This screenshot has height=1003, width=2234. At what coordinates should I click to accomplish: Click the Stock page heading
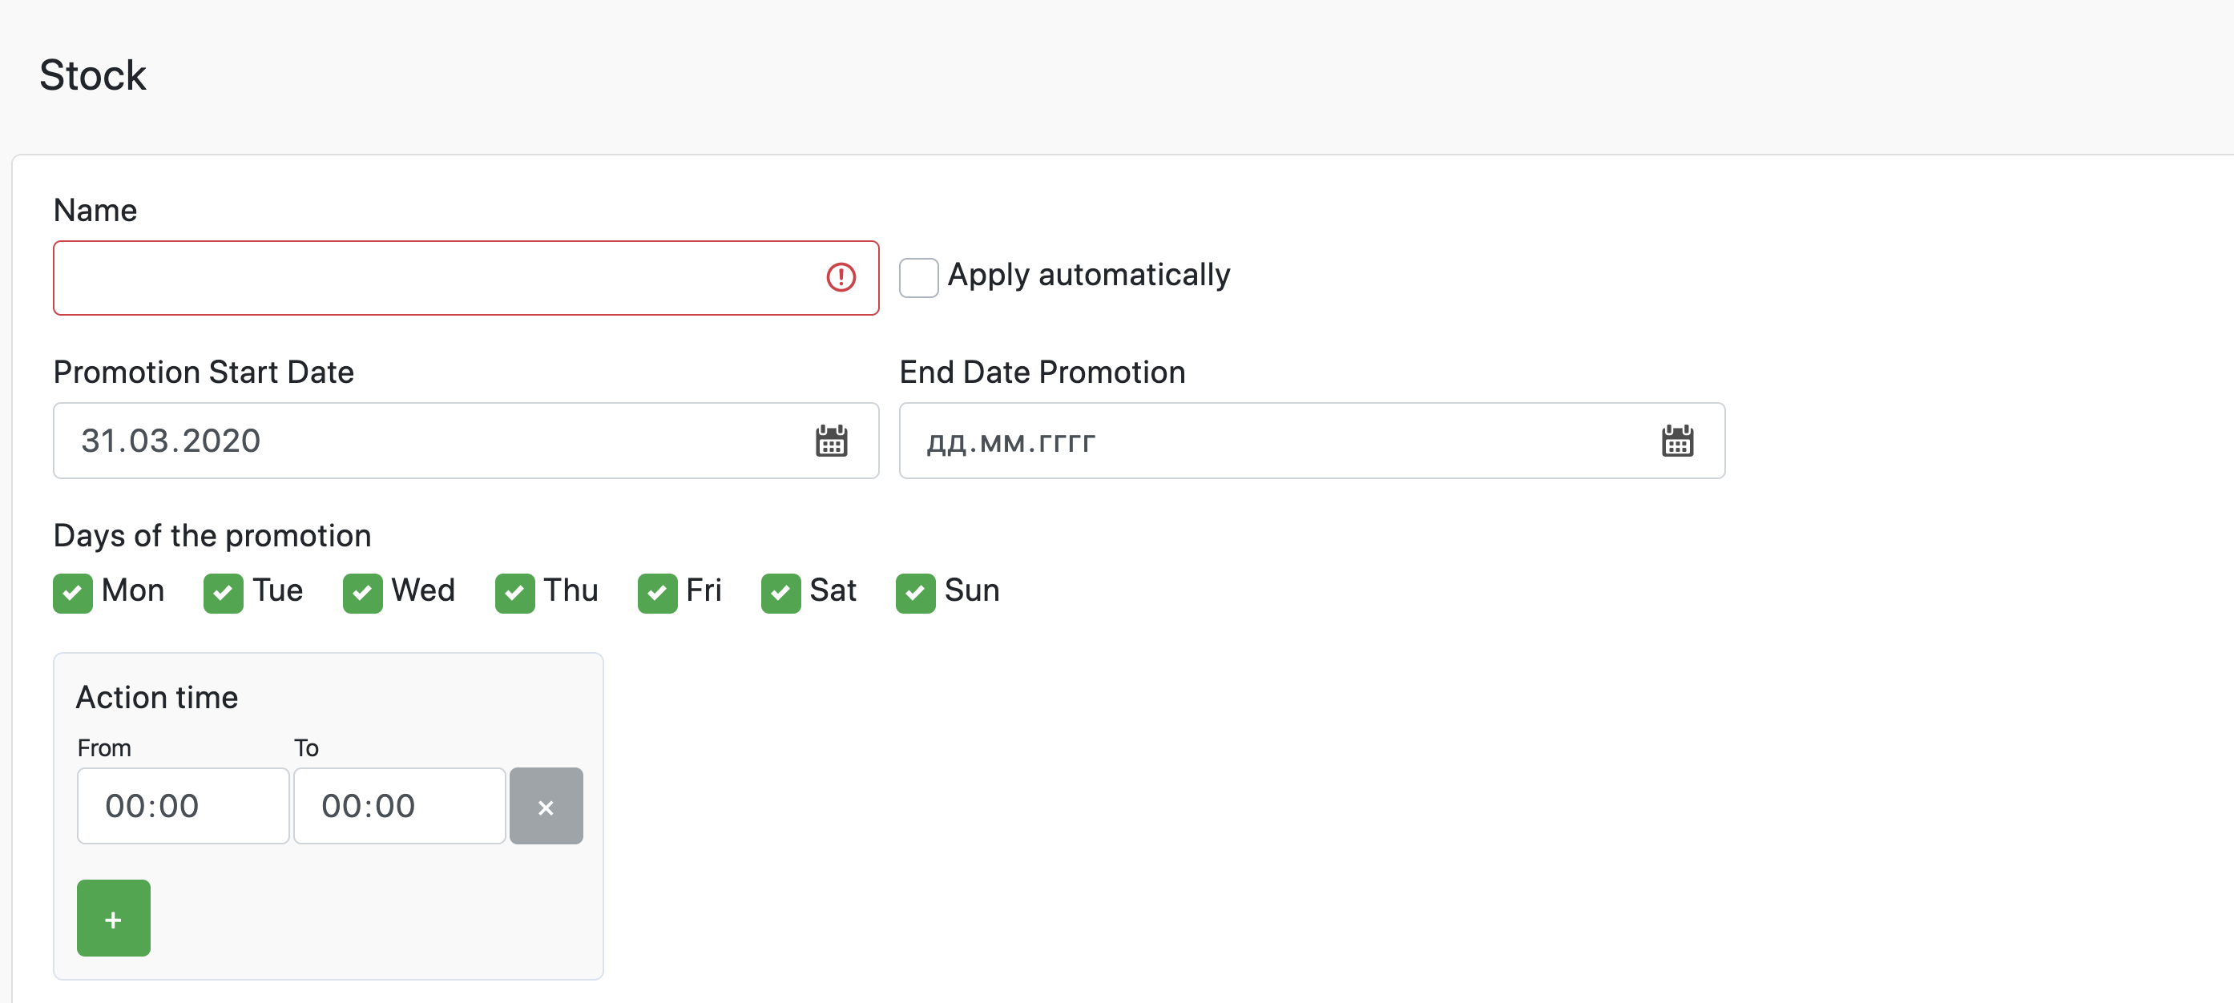[x=93, y=75]
